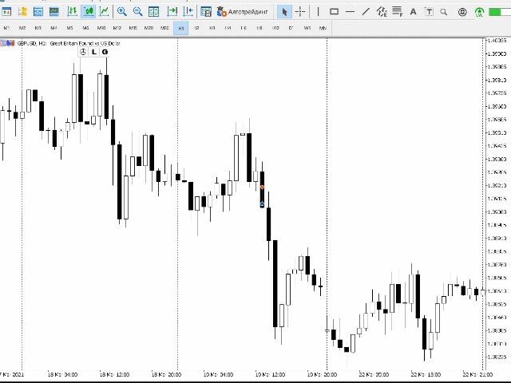The image size is (511, 383).
Task: Select the horizontal line drawing tool
Action: pos(350,12)
